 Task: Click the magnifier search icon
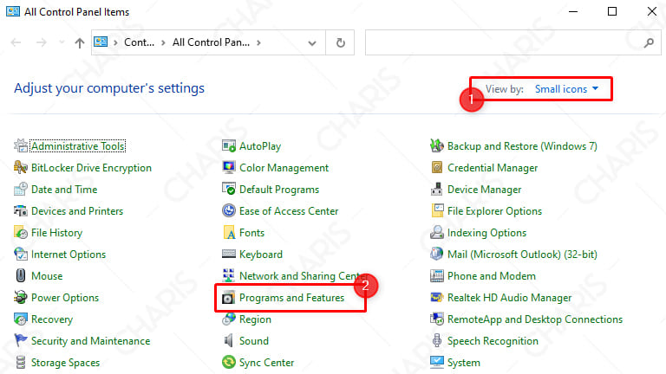[649, 42]
